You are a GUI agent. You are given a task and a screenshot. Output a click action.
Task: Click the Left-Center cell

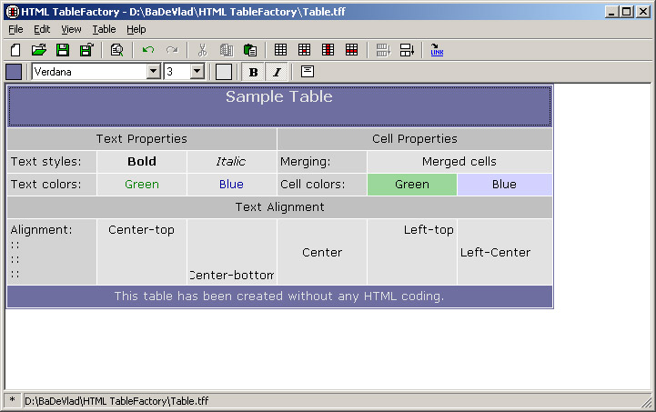point(505,252)
